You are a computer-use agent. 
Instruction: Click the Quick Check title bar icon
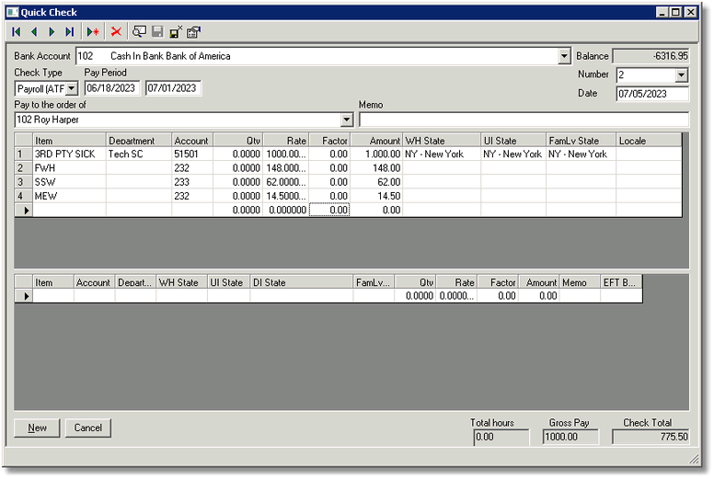13,12
